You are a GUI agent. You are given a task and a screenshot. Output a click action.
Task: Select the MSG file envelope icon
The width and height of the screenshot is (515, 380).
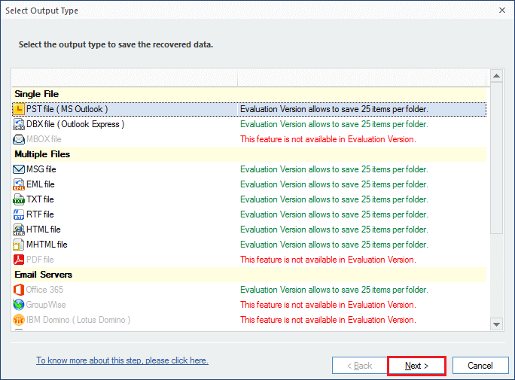click(19, 169)
